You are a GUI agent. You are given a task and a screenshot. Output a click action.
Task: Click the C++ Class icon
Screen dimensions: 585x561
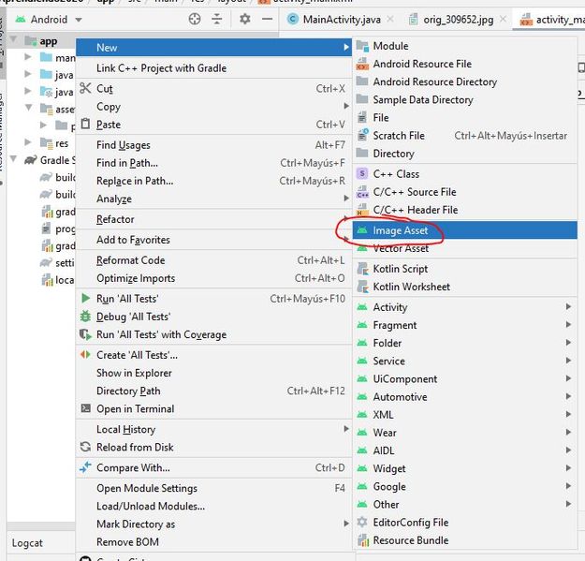point(362,173)
